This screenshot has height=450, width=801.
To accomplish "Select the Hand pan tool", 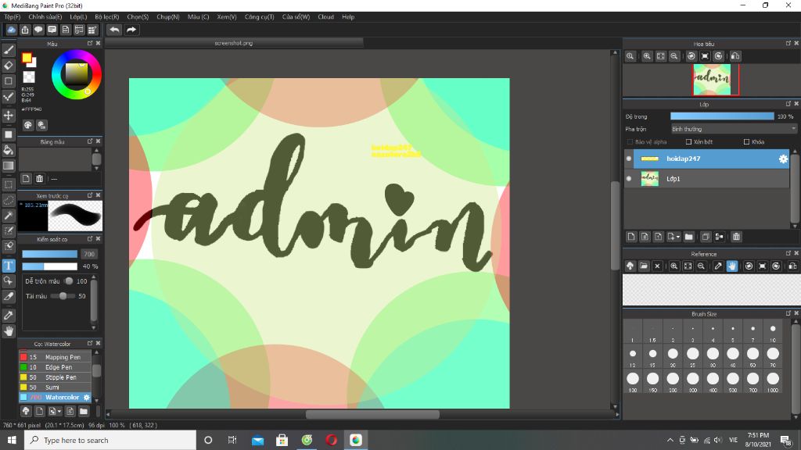I will pyautogui.click(x=8, y=331).
